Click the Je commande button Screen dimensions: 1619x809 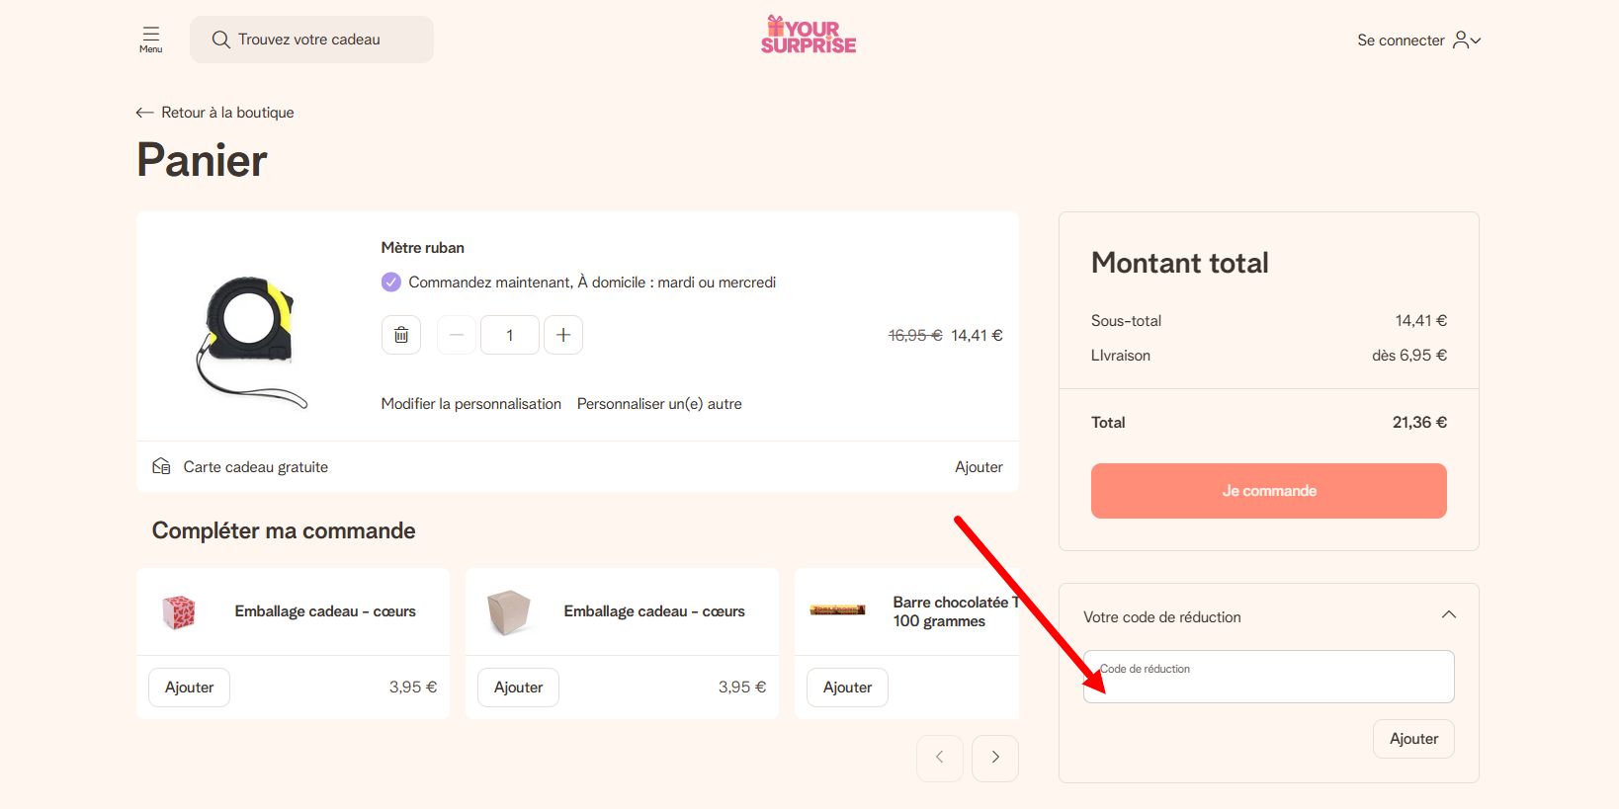(x=1269, y=491)
